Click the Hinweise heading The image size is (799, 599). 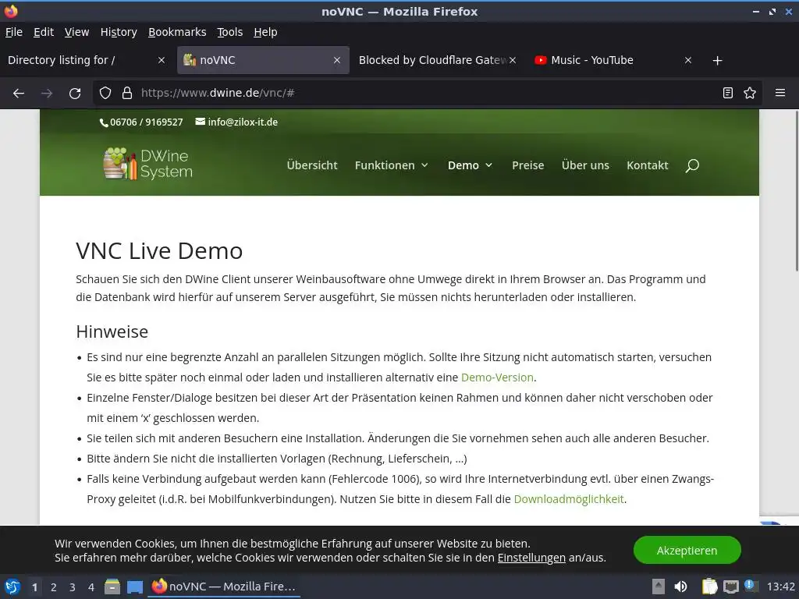(112, 331)
